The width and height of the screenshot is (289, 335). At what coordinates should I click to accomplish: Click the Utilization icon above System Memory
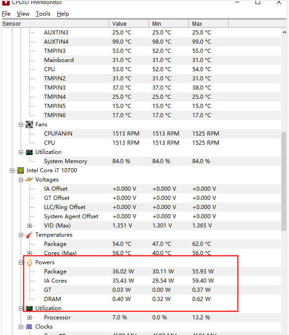click(x=29, y=152)
